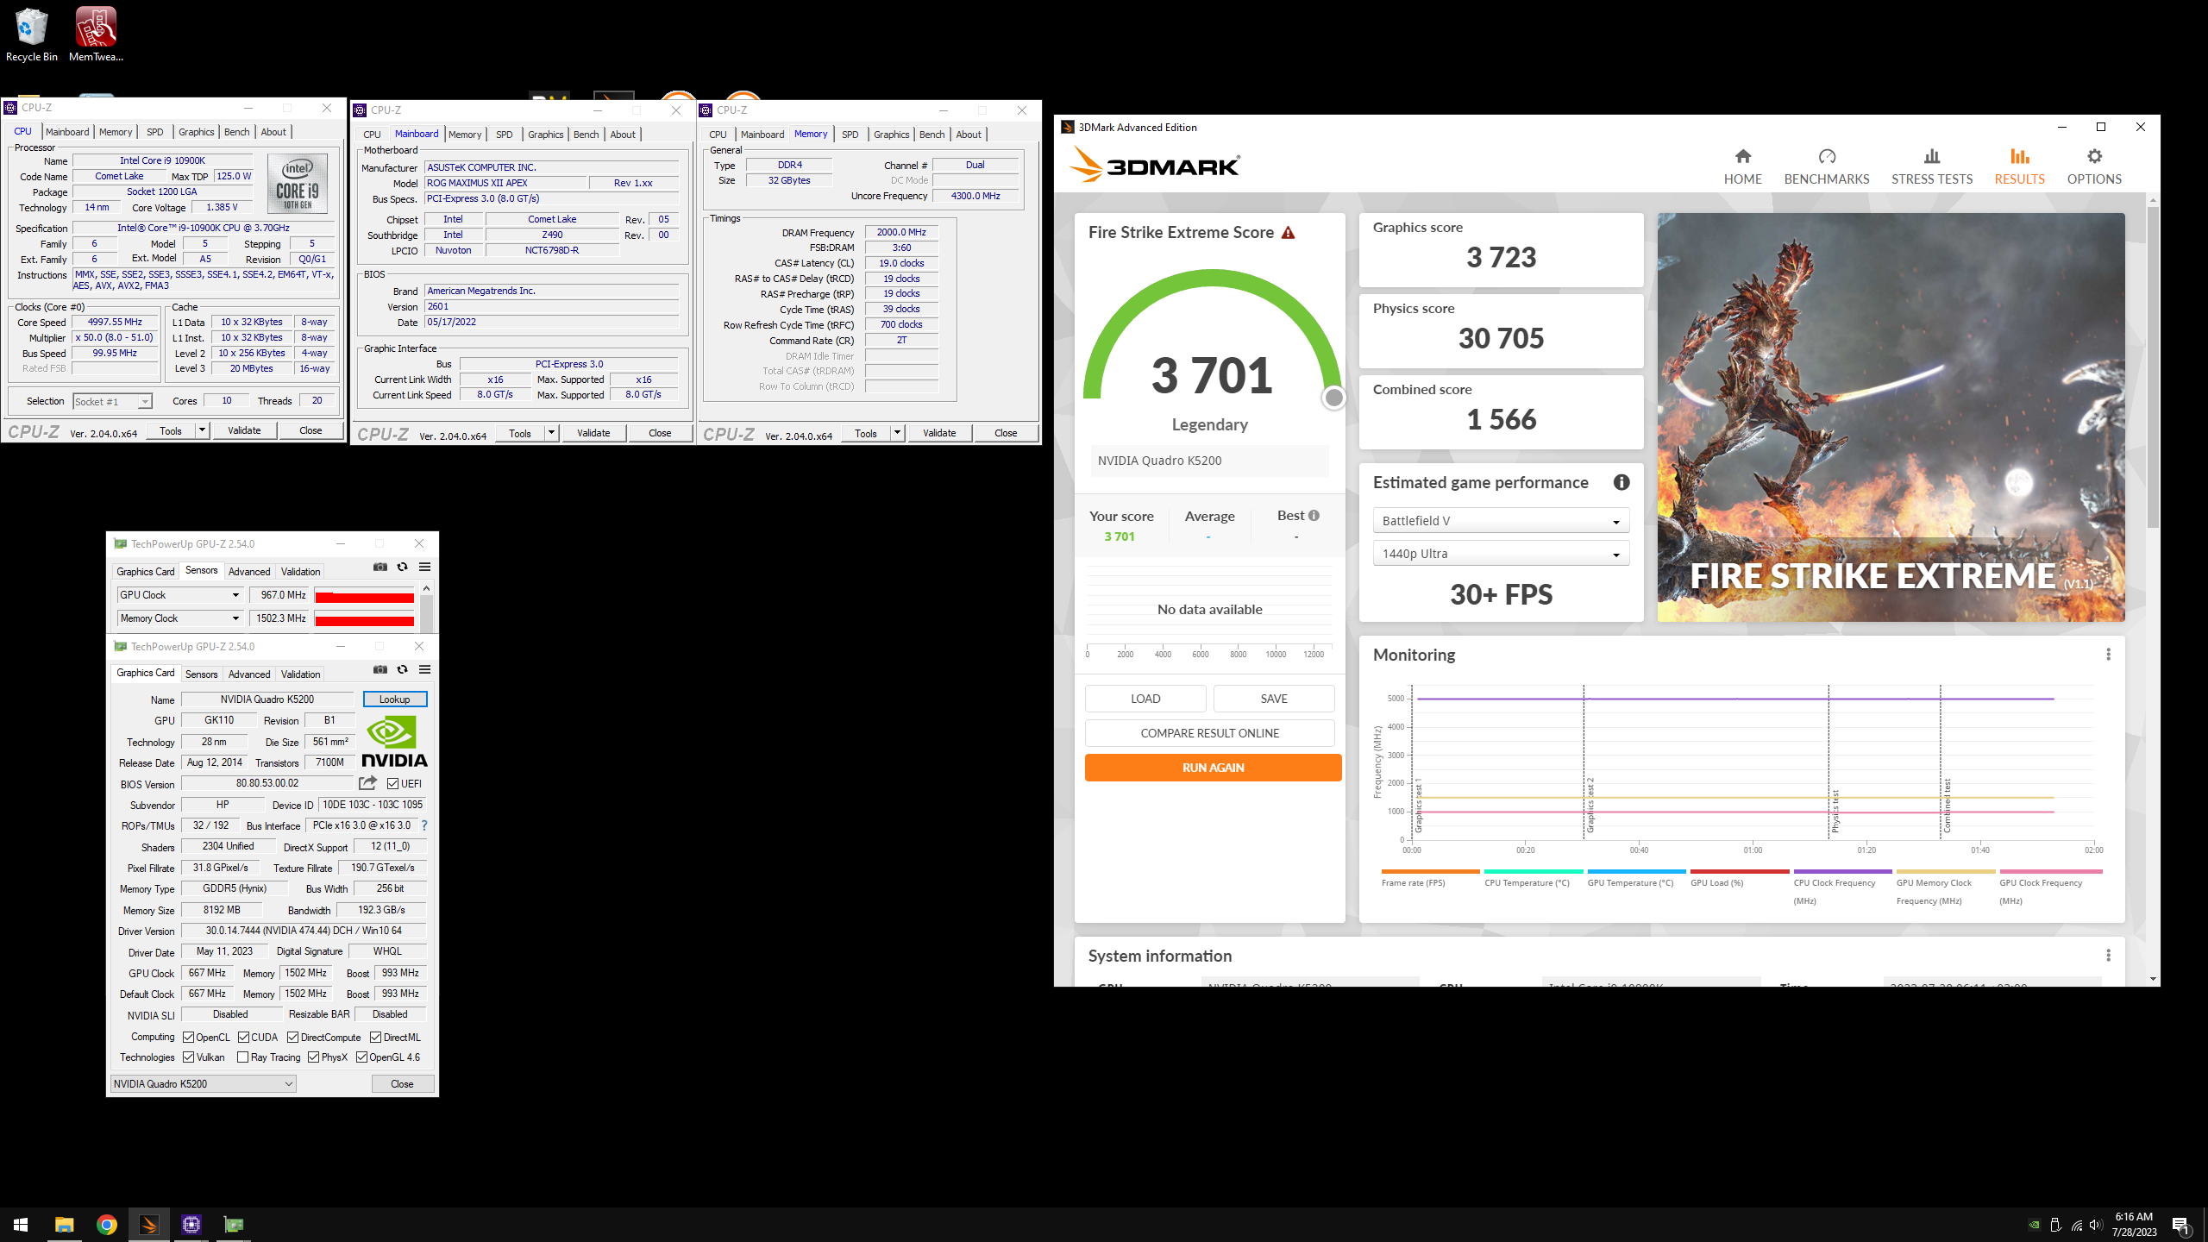This screenshot has height=1242, width=2208.
Task: Click GPU Clock red sensor graph bar
Action: point(364,598)
